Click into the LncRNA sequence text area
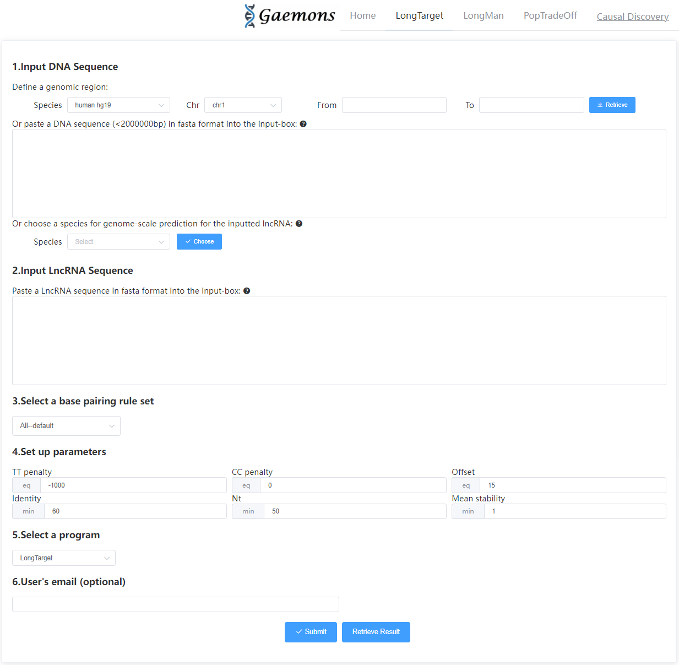Screen dimensions: 679x665 (x=339, y=340)
